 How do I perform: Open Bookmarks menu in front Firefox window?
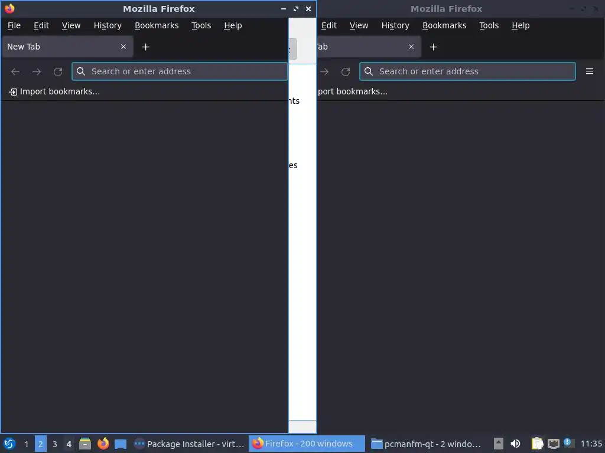(157, 25)
